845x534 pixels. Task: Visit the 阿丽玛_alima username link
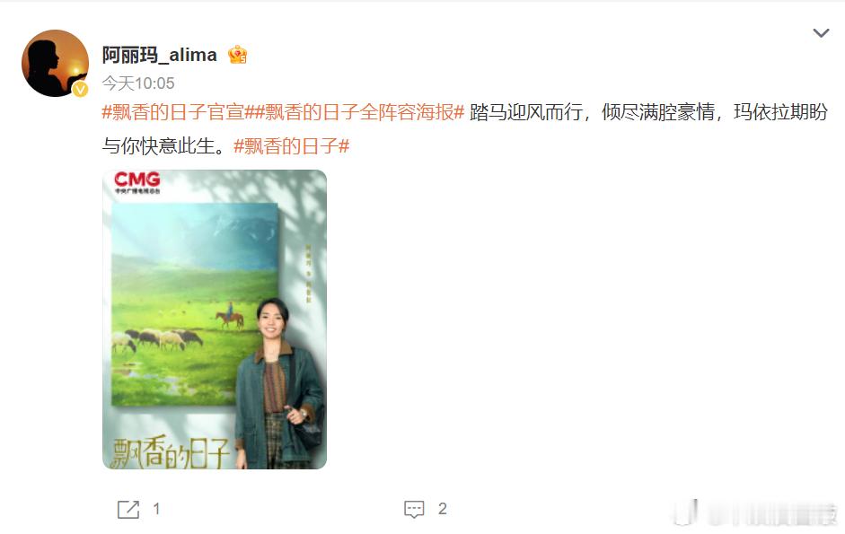pos(160,55)
